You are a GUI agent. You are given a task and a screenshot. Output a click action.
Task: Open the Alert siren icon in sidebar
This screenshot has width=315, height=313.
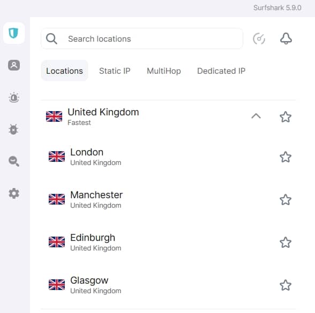[14, 97]
